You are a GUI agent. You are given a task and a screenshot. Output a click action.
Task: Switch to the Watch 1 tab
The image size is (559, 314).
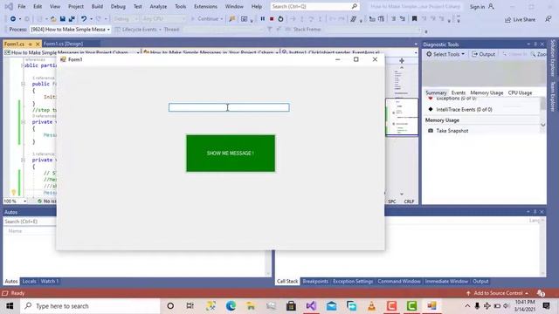(x=49, y=281)
